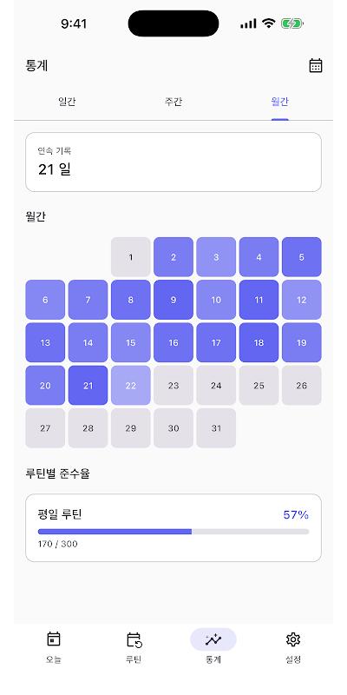Open the 루틴 routine icon

click(134, 639)
